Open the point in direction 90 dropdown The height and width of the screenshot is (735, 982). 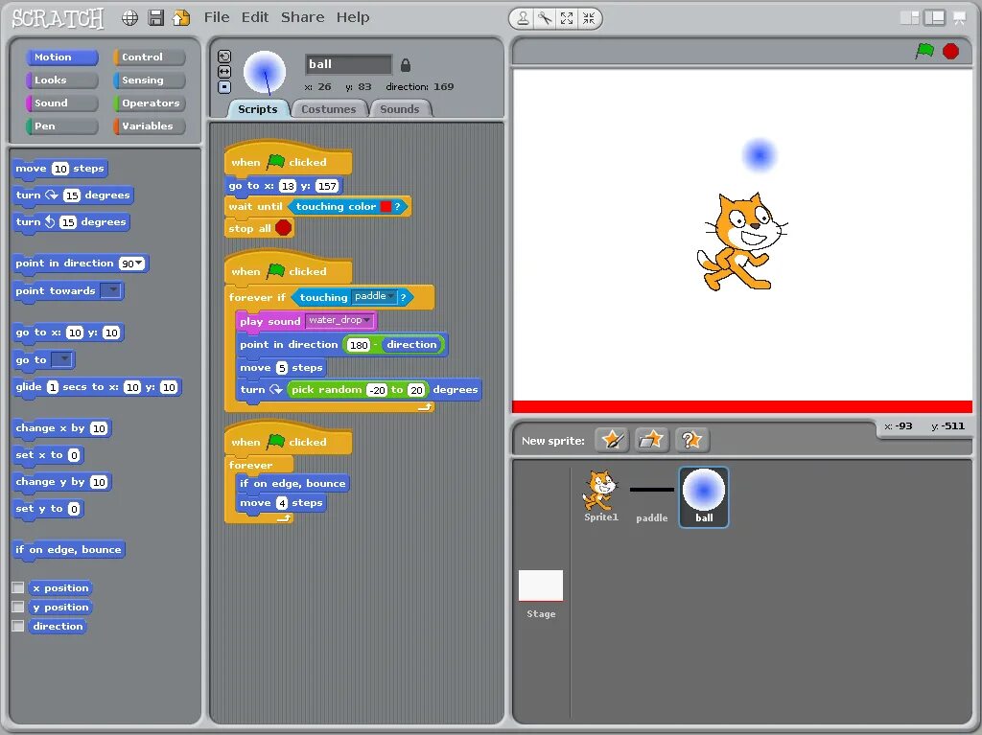tap(139, 263)
